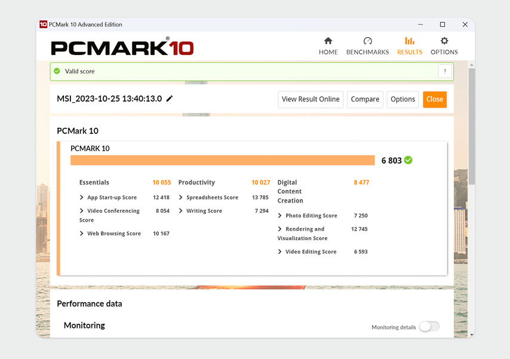
Task: Click Spreadsheets value 13 785
Action: coord(260,197)
